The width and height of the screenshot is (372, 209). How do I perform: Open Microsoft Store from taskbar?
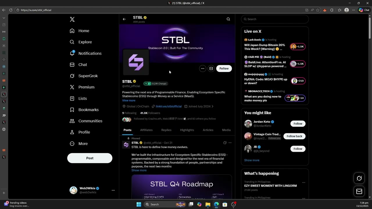coord(225,204)
